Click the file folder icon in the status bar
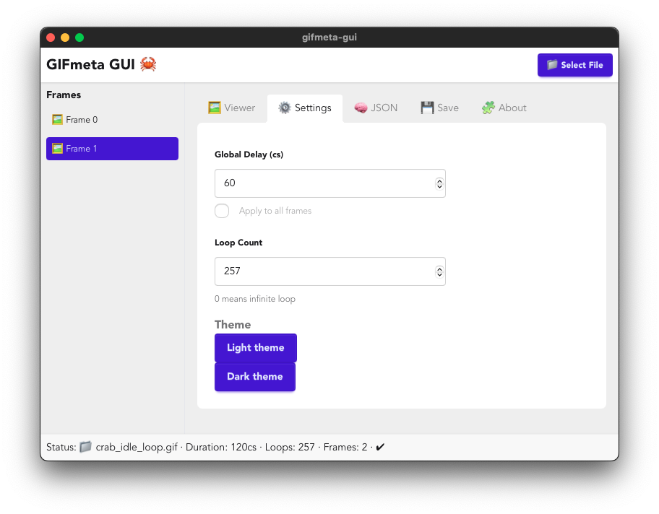Image resolution: width=659 pixels, height=514 pixels. (x=85, y=446)
